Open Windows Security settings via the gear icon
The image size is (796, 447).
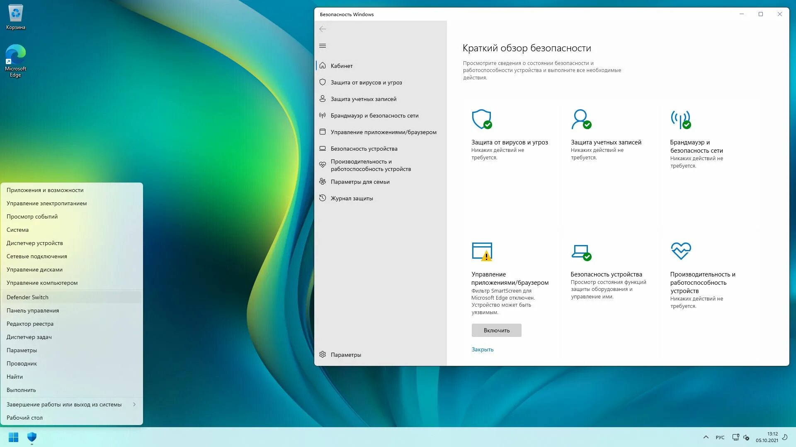(323, 355)
